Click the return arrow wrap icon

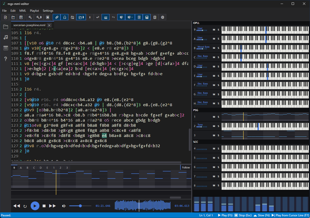97,17
